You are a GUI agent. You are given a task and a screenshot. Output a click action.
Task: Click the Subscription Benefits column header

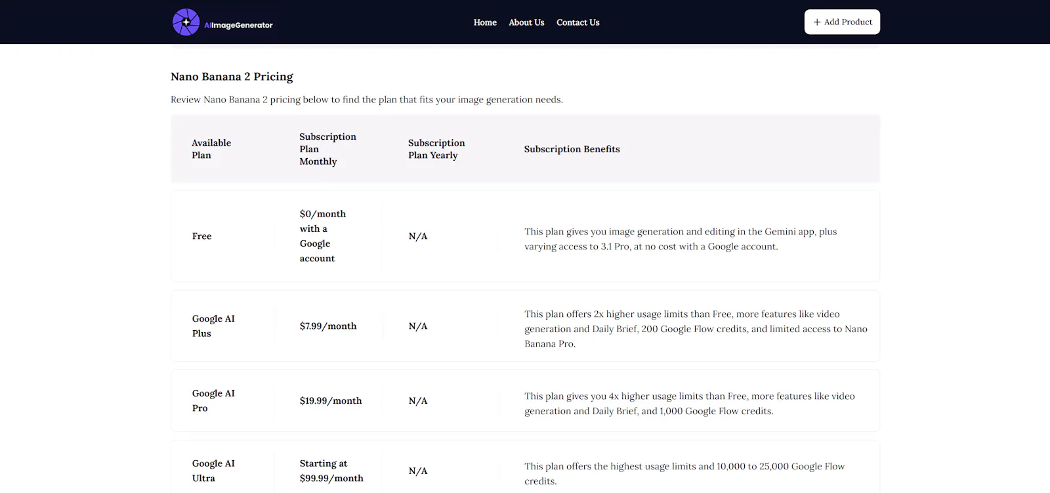coord(572,149)
